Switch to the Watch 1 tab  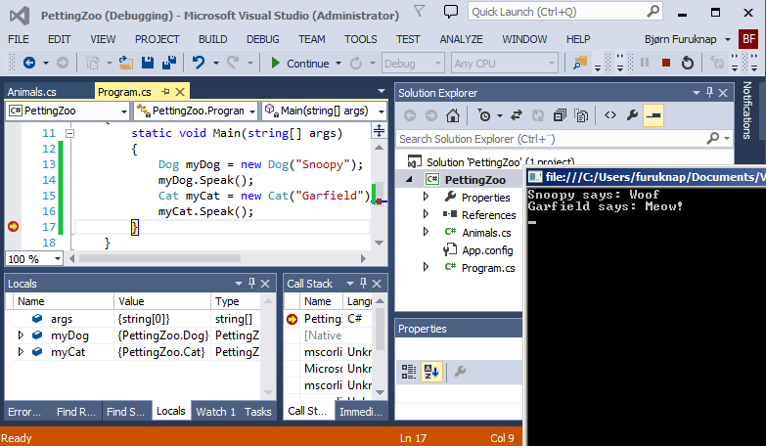coord(215,412)
